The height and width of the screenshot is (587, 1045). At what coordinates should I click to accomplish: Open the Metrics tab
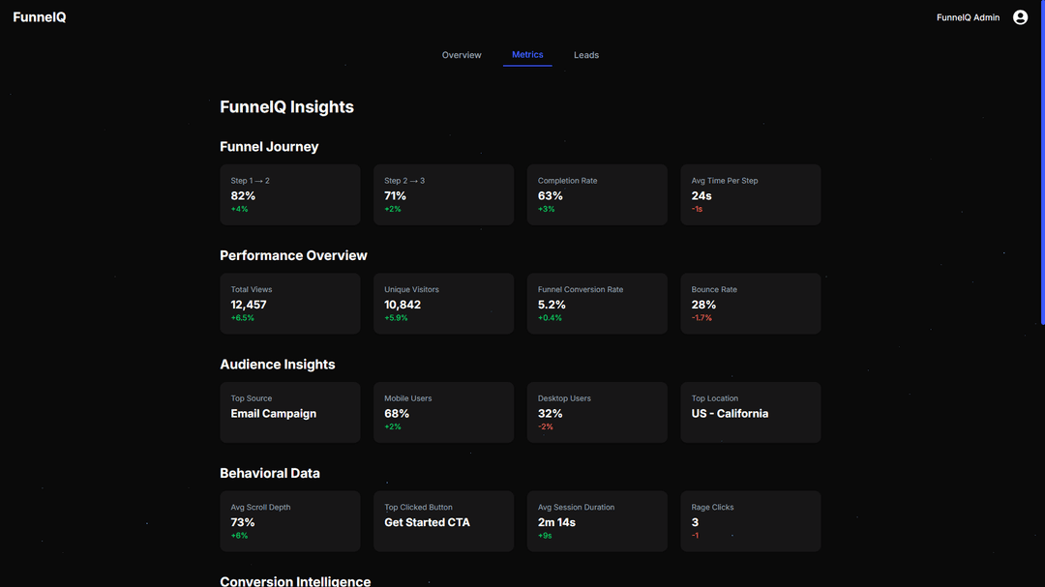coord(527,55)
